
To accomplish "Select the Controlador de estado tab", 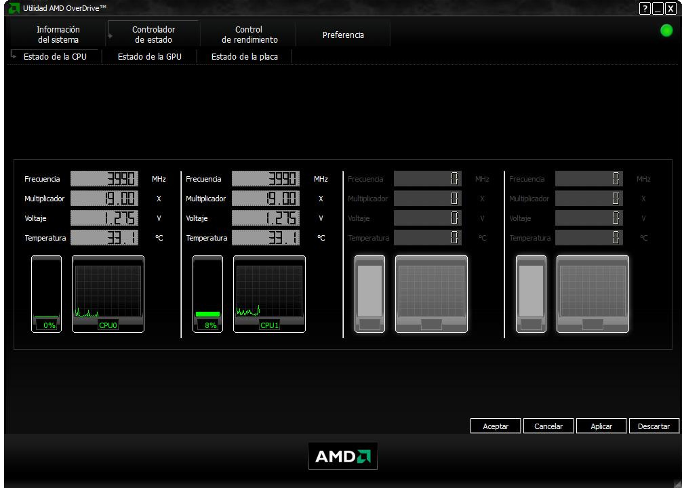I will (153, 35).
